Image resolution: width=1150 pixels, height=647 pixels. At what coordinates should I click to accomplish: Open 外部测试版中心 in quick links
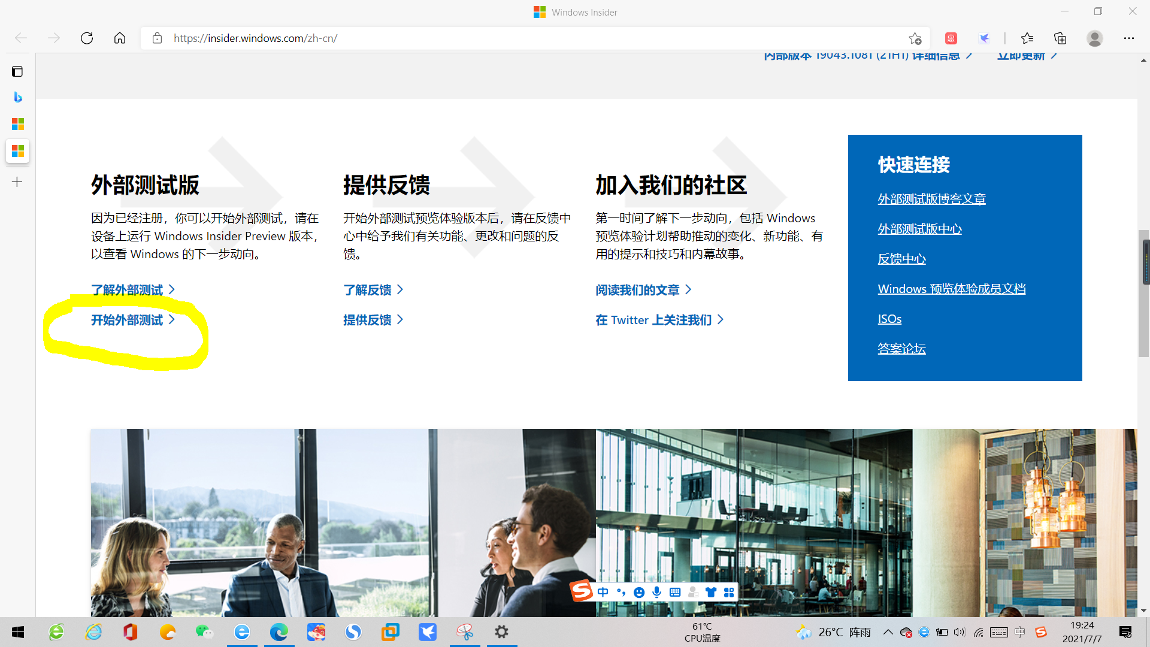(x=919, y=229)
